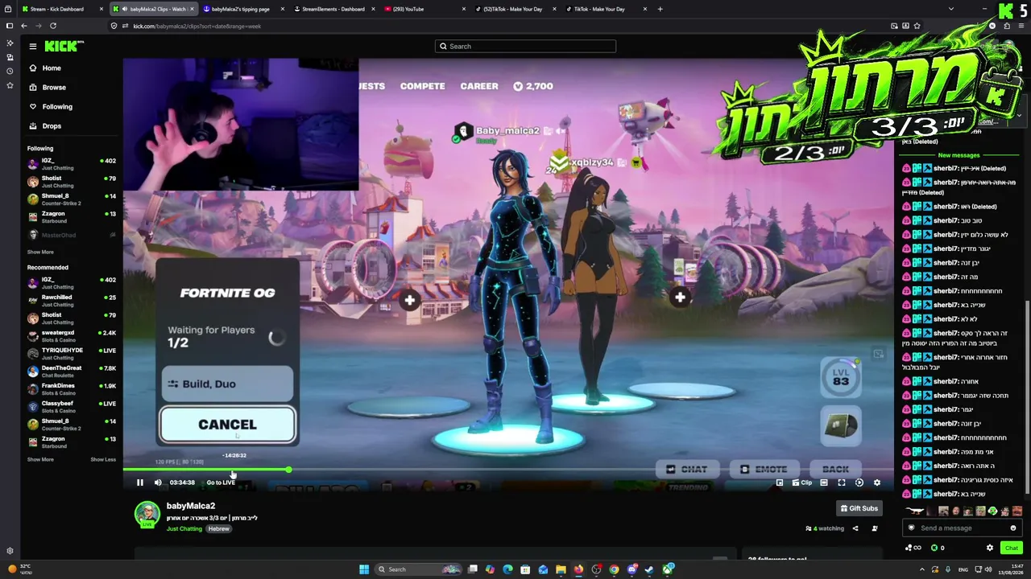Open sweatergxd's Slots & Casino channel
The height and width of the screenshot is (579, 1031).
[72, 336]
